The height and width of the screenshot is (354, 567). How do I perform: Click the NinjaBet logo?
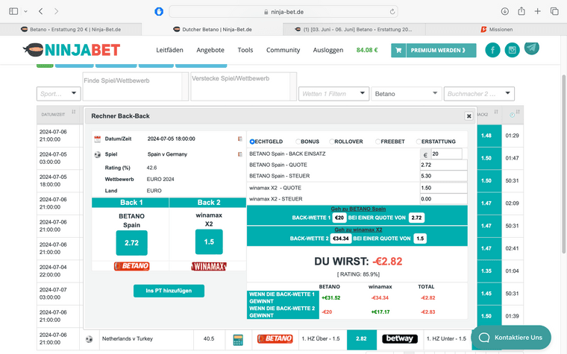[71, 50]
